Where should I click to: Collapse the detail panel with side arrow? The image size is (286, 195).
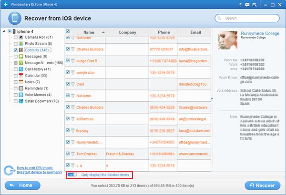(212, 98)
